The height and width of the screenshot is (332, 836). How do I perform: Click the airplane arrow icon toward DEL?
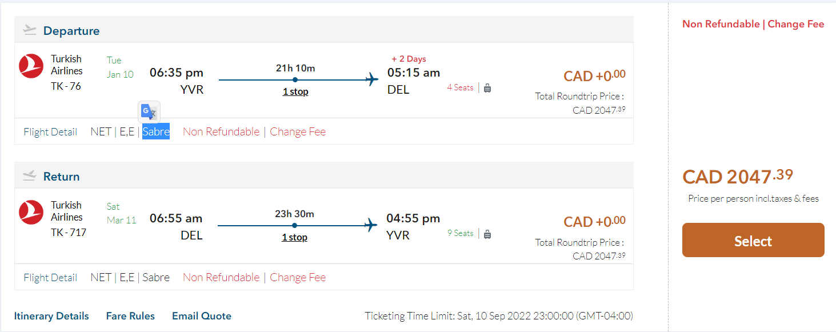click(x=373, y=79)
